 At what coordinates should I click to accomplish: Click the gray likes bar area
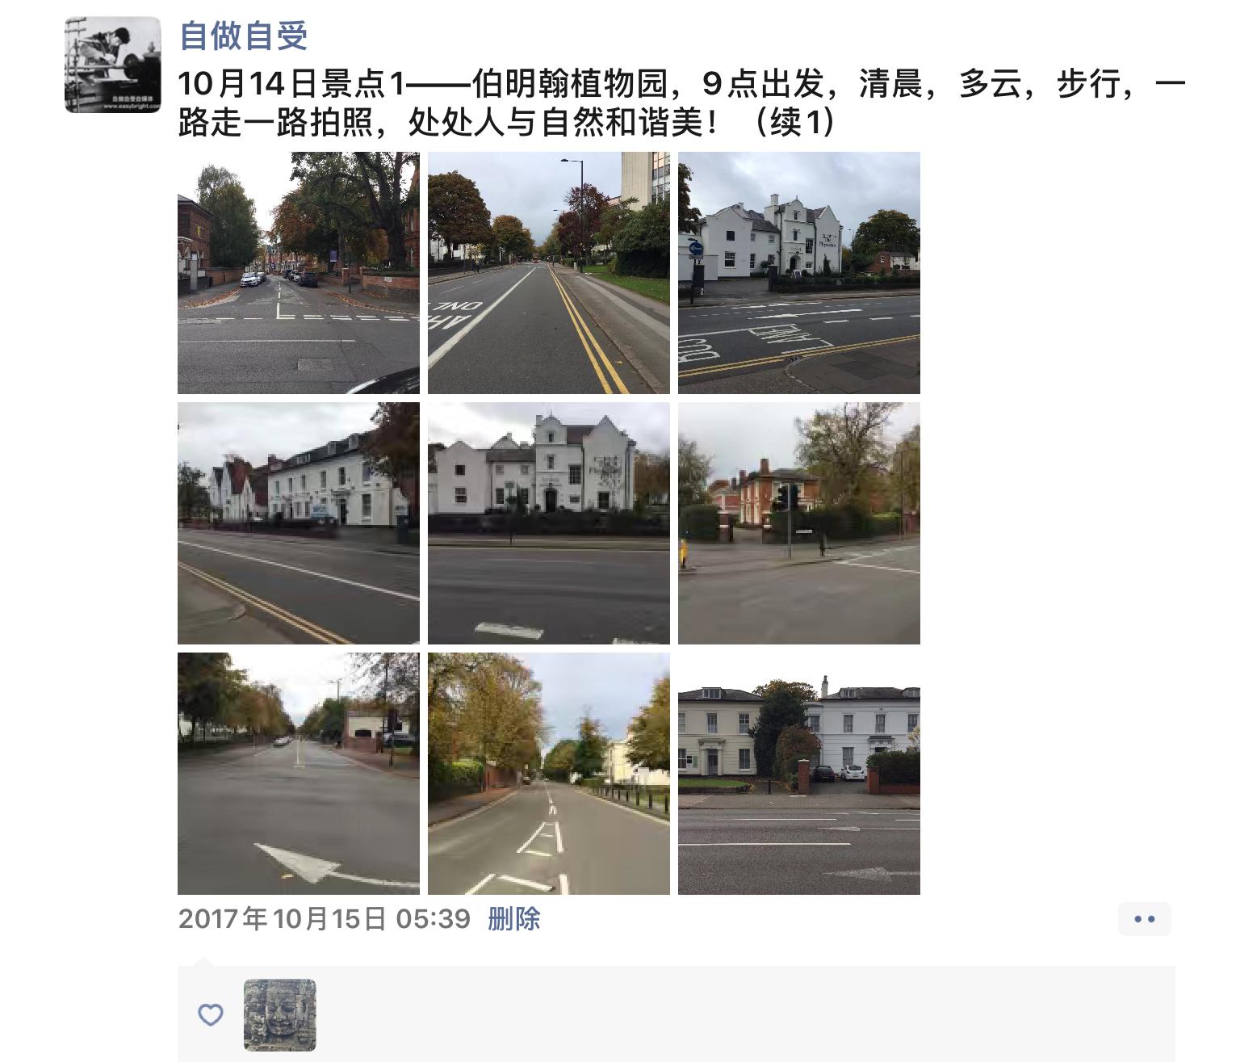[677, 1014]
